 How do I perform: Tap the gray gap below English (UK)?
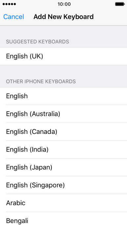pos(63,71)
